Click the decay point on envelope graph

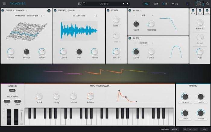pos(126,97)
